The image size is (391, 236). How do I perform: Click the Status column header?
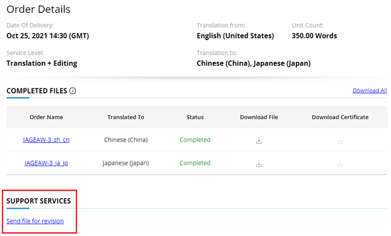coord(195,117)
